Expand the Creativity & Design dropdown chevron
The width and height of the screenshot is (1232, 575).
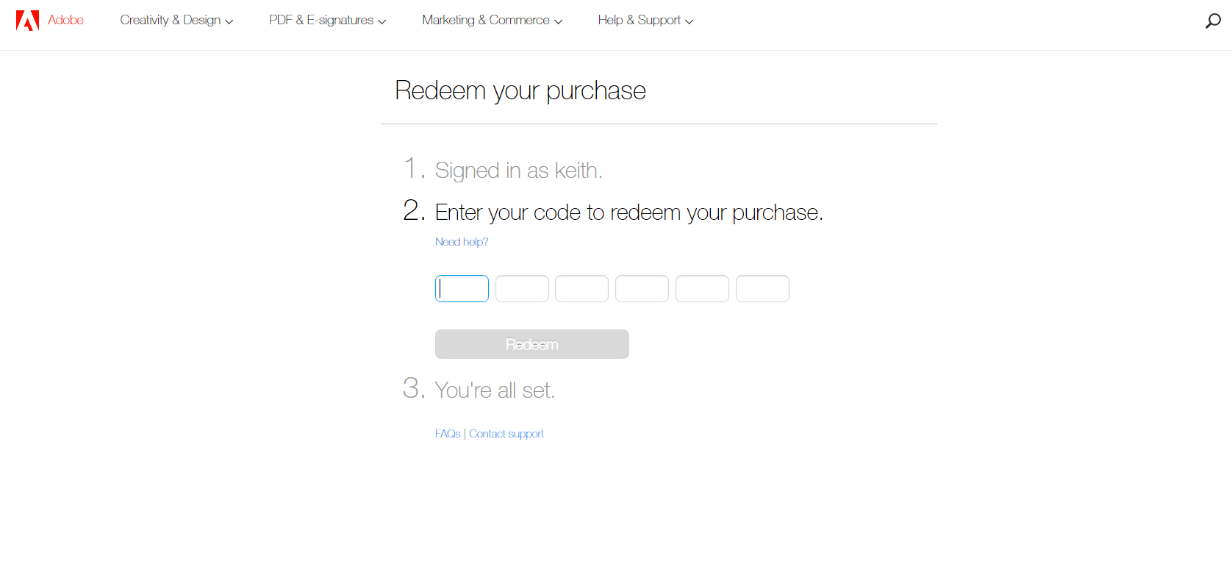coord(229,21)
